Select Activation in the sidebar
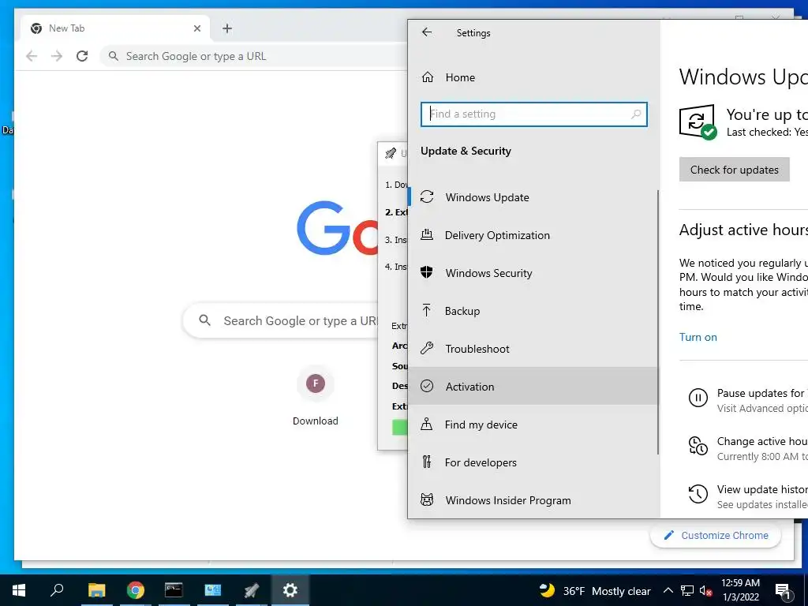 533,387
